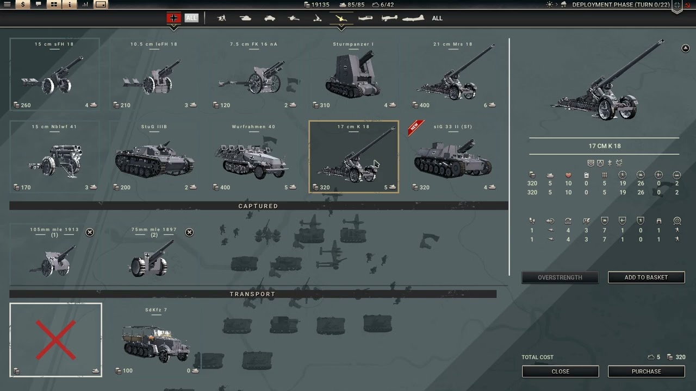696x391 pixels.
Task: Select the StuG IIIB unit card
Action: 154,157
